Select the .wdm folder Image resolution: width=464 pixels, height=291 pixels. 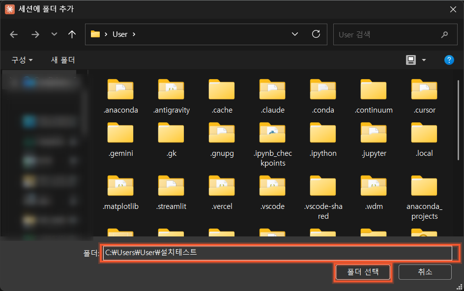[x=374, y=193]
